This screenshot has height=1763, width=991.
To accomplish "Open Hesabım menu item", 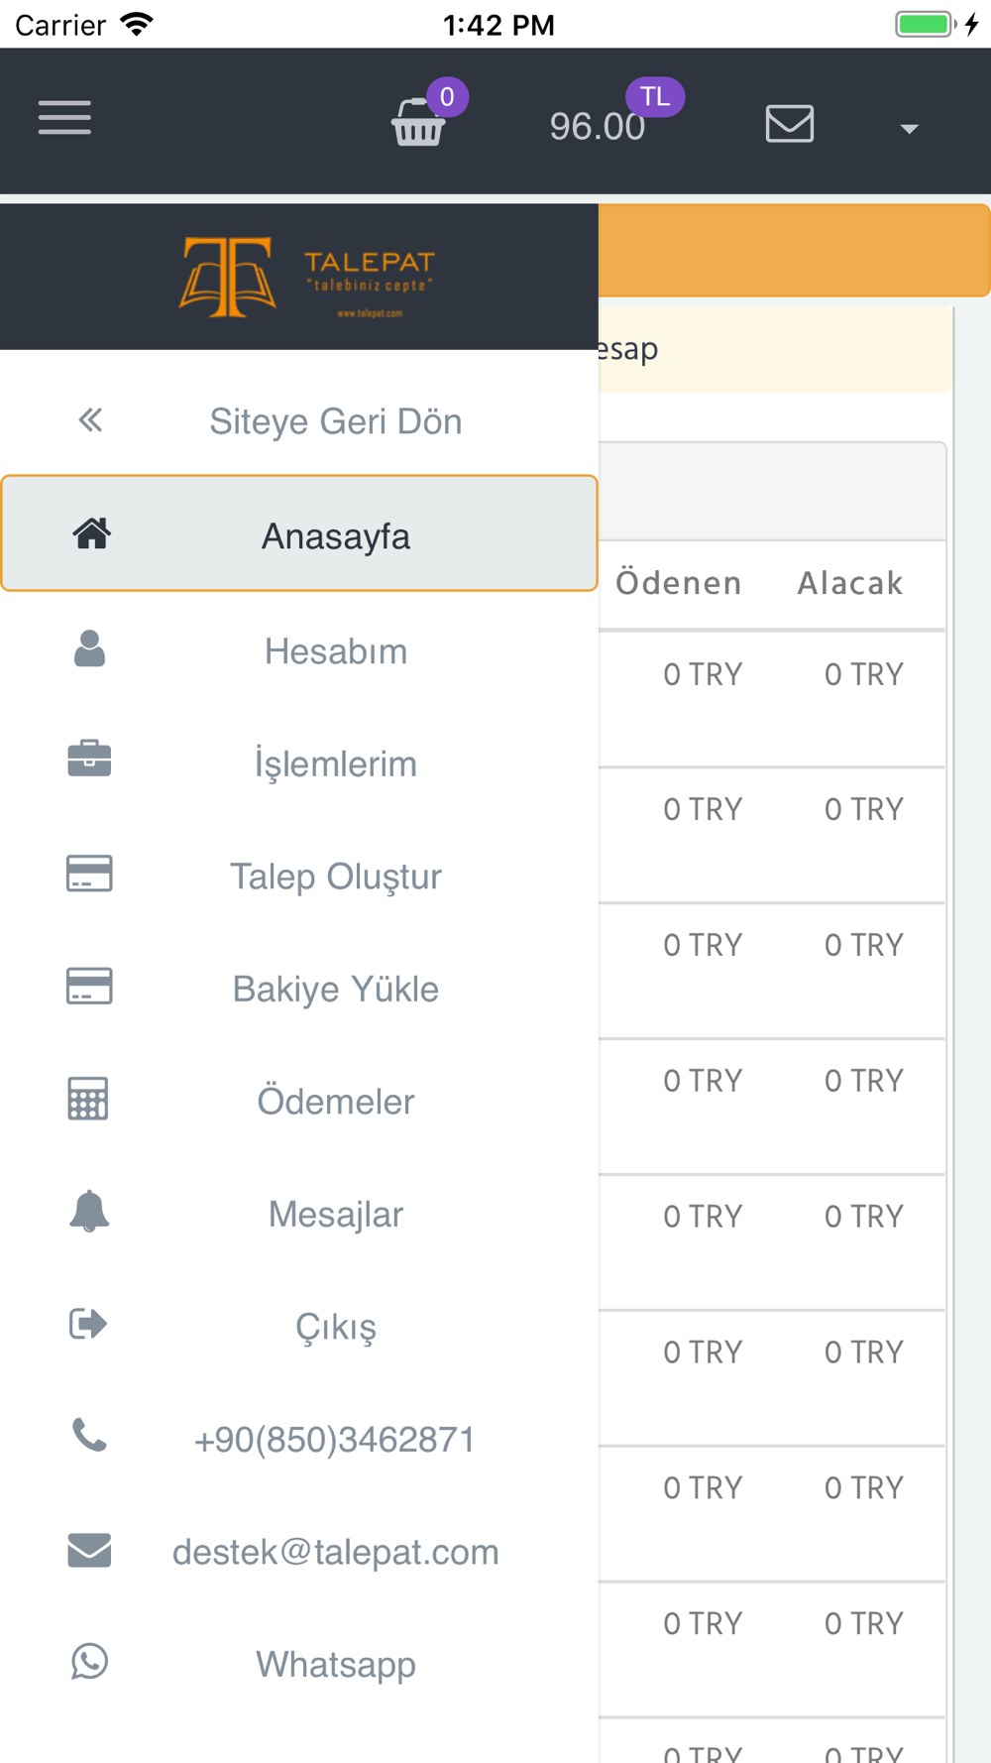I will coord(299,651).
